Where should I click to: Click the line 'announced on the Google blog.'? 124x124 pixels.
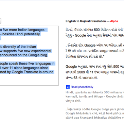click(x=24, y=55)
